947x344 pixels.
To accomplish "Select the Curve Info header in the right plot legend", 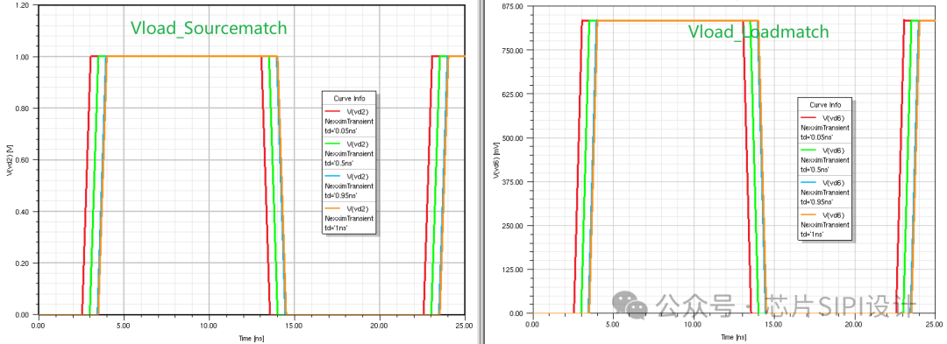I will click(x=826, y=105).
